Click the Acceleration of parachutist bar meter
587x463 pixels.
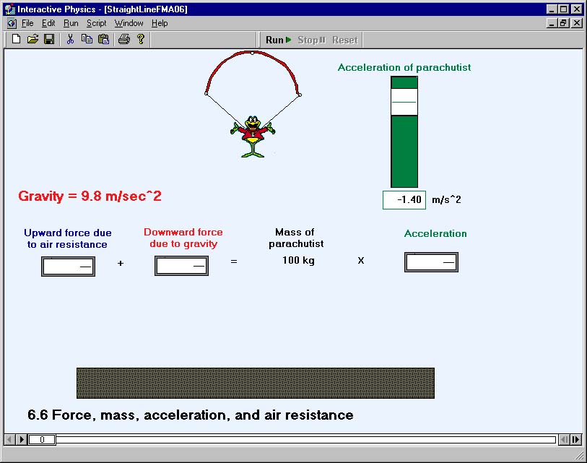404,132
